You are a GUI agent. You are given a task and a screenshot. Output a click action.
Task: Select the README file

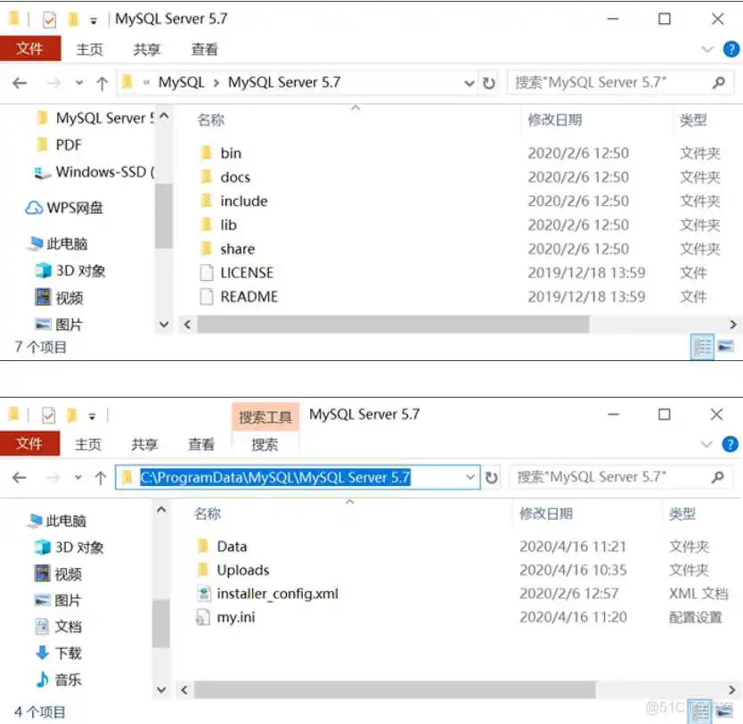point(249,297)
